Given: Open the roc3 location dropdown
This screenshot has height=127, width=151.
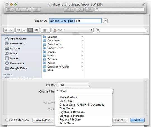Looking at the screenshot, I should pyautogui.click(x=73, y=30).
